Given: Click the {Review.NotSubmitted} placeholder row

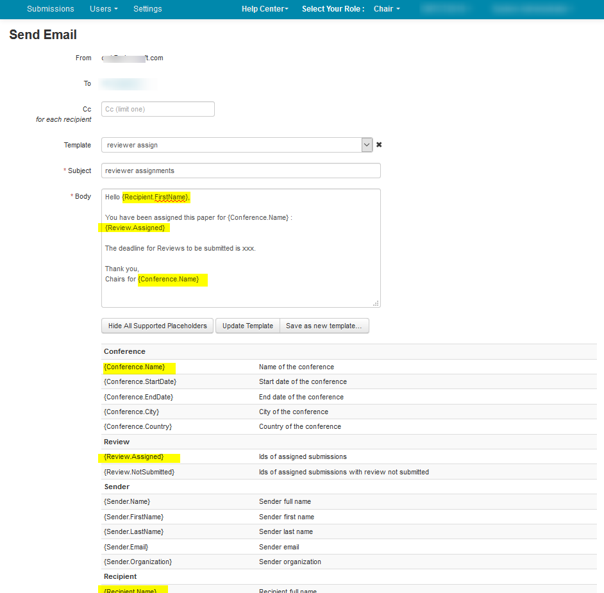Looking at the screenshot, I should pos(139,472).
